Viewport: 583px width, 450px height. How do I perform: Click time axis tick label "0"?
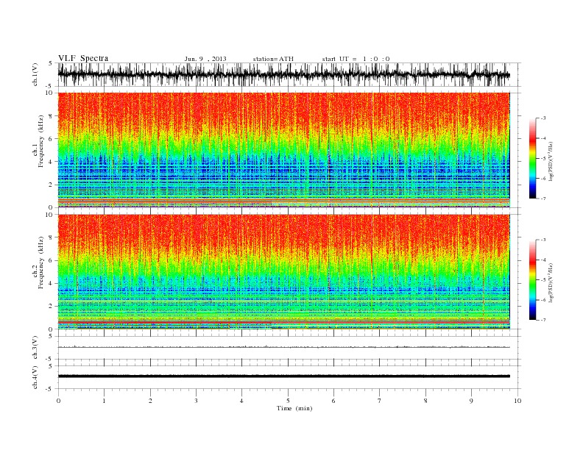click(x=58, y=401)
